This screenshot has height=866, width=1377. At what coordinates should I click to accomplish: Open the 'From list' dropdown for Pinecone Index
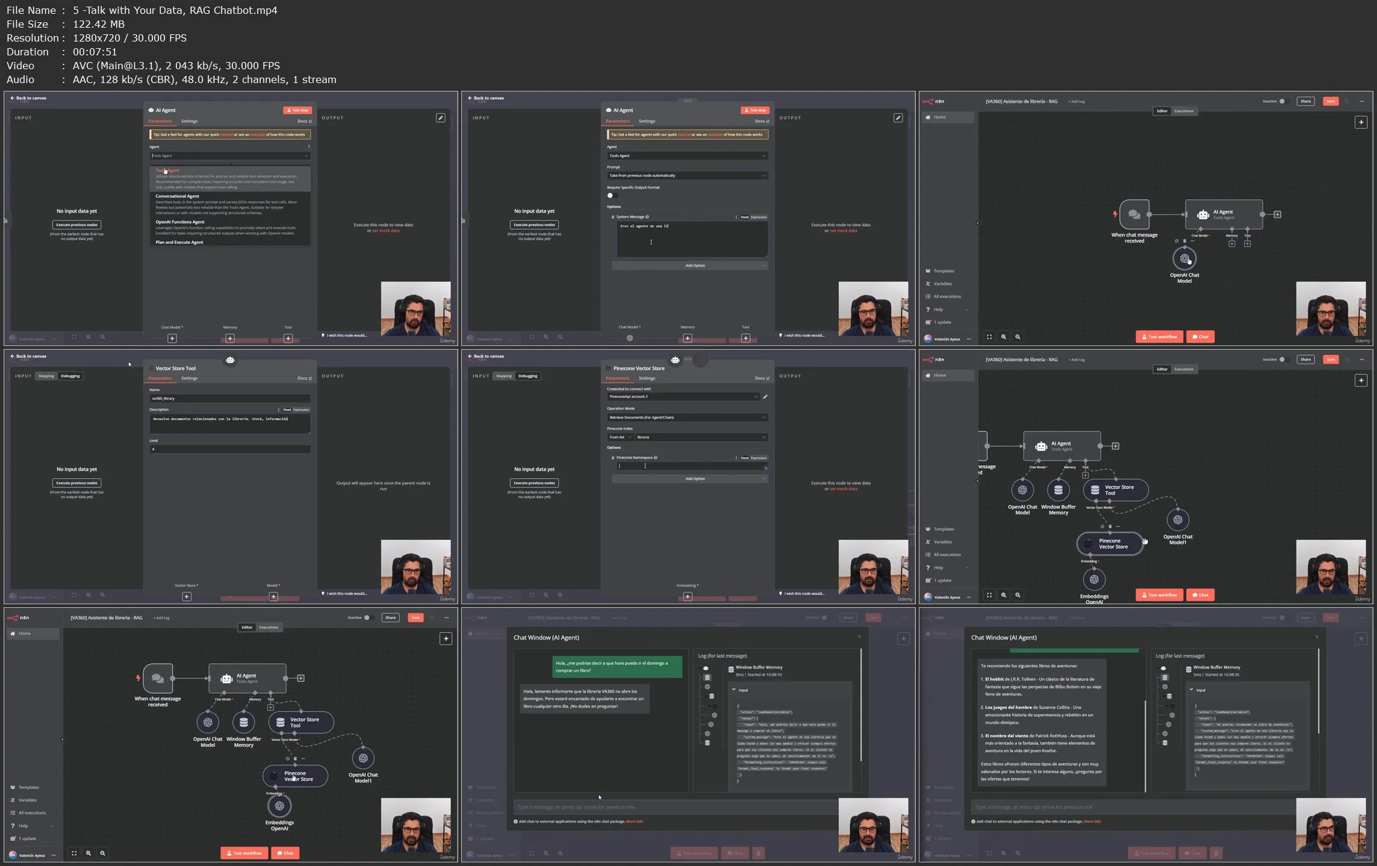point(620,437)
